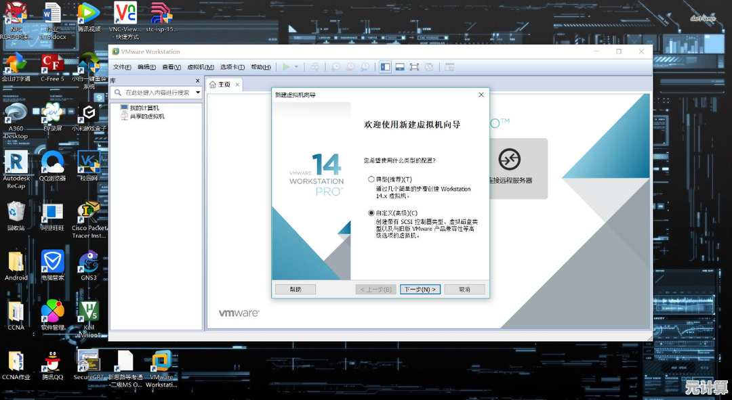Viewport: 732px width, 400px height.
Task: Click the 帮助 button in the wizard
Action: (296, 290)
